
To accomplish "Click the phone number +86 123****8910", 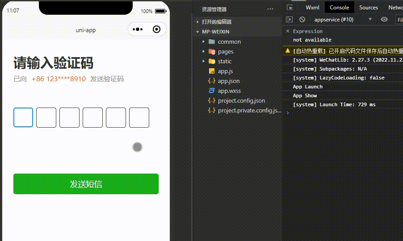I will 59,79.
